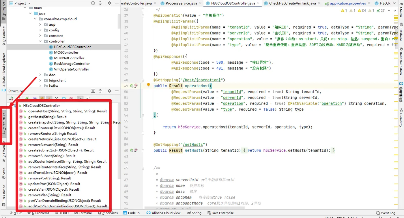Image resolution: width=404 pixels, height=218 pixels.
Task: Click the locate-in-project crosshair icon
Action: pyautogui.click(x=93, y=3)
